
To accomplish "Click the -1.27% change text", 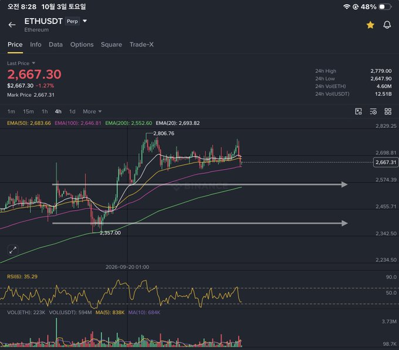I will coord(45,86).
